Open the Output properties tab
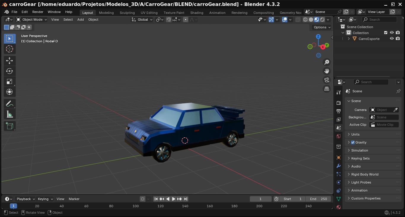The width and height of the screenshot is (405, 217). (x=339, y=111)
